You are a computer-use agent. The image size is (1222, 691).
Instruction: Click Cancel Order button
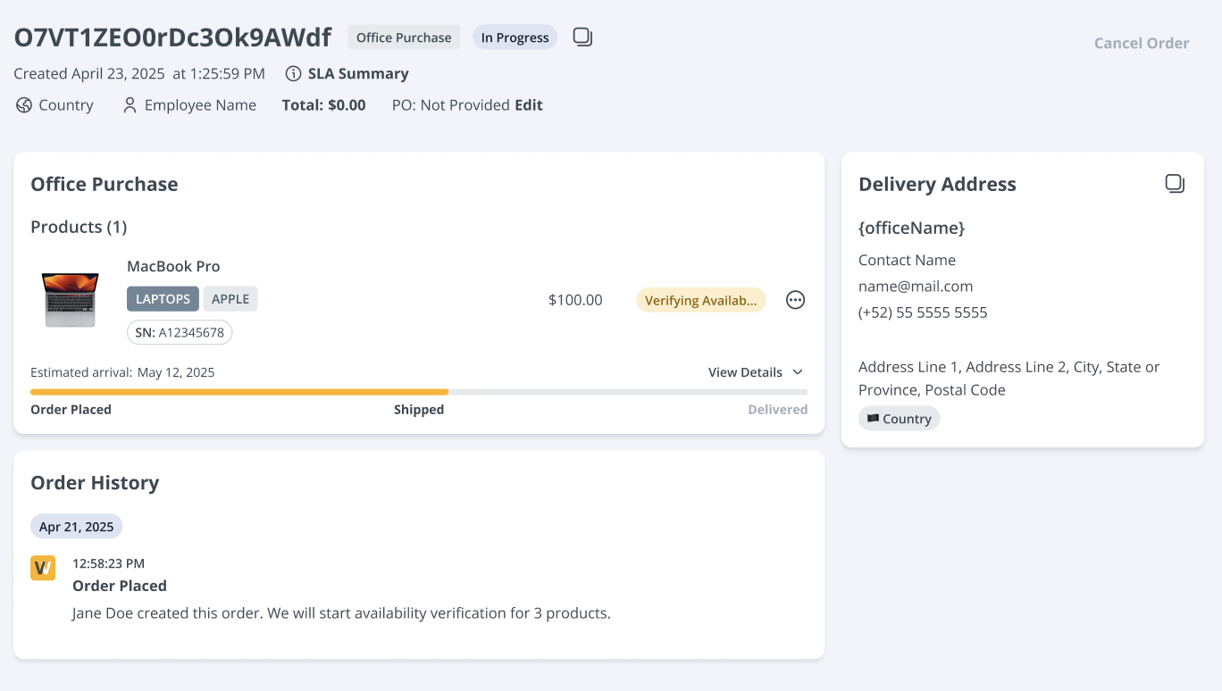(1141, 43)
